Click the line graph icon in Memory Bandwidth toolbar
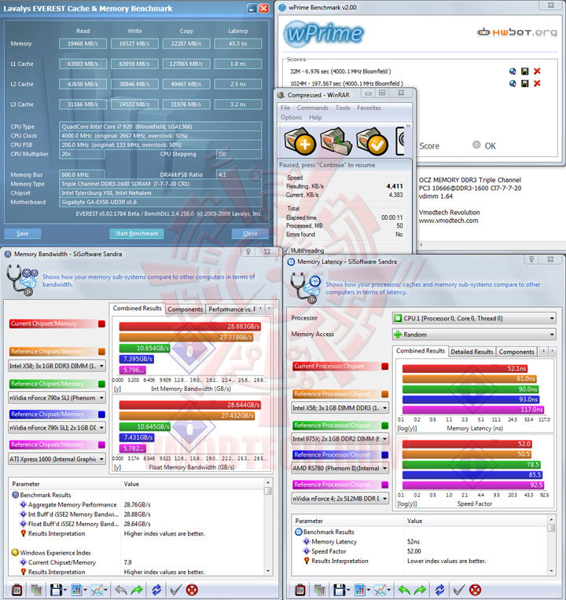Screen dimensions: 566x600 (97, 590)
